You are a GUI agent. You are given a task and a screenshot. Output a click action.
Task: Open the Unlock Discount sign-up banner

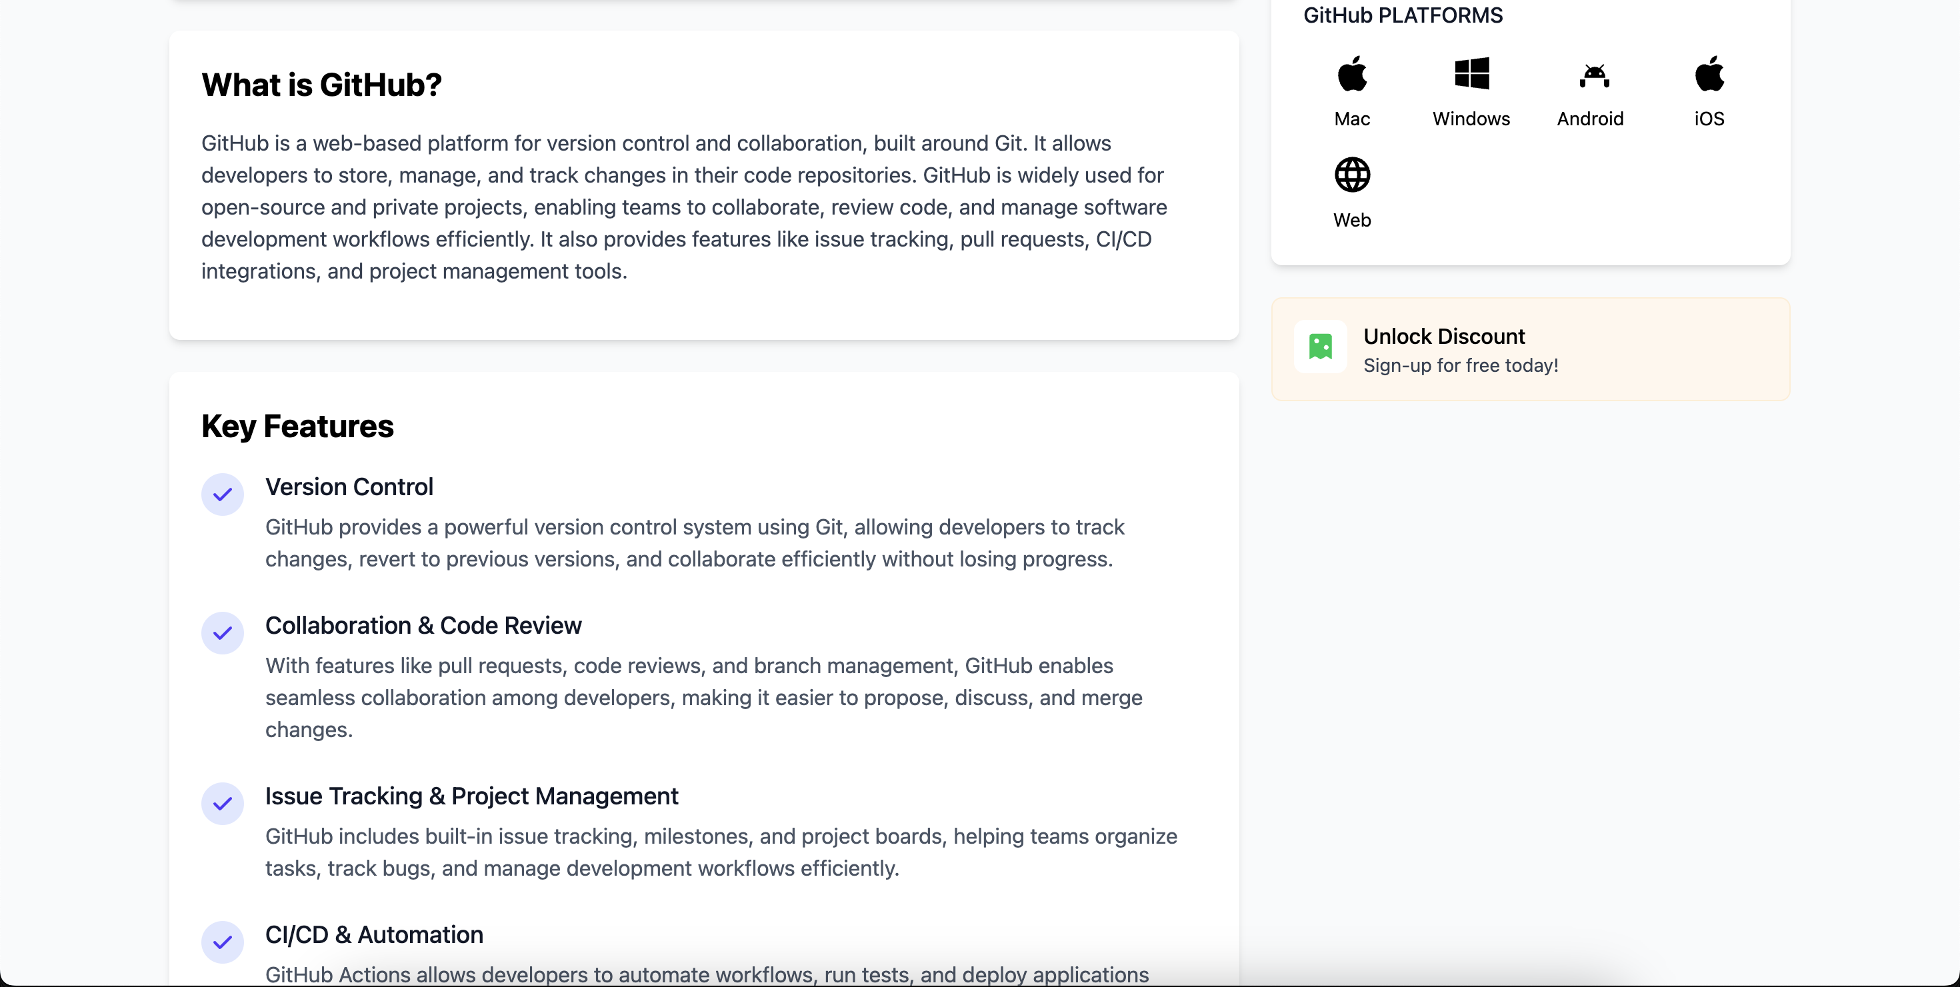pyautogui.click(x=1530, y=349)
